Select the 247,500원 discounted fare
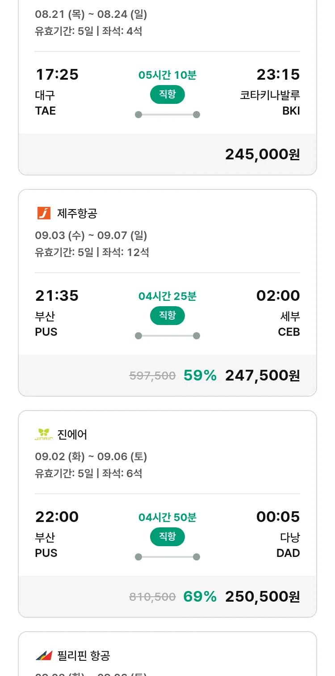The image size is (335, 676). pyautogui.click(x=262, y=376)
